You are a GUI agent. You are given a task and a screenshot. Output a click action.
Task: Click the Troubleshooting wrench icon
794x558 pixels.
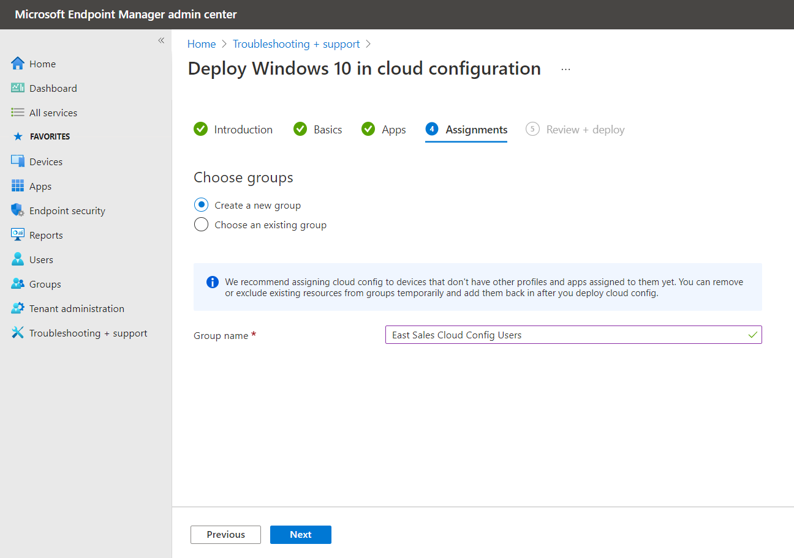coord(18,333)
